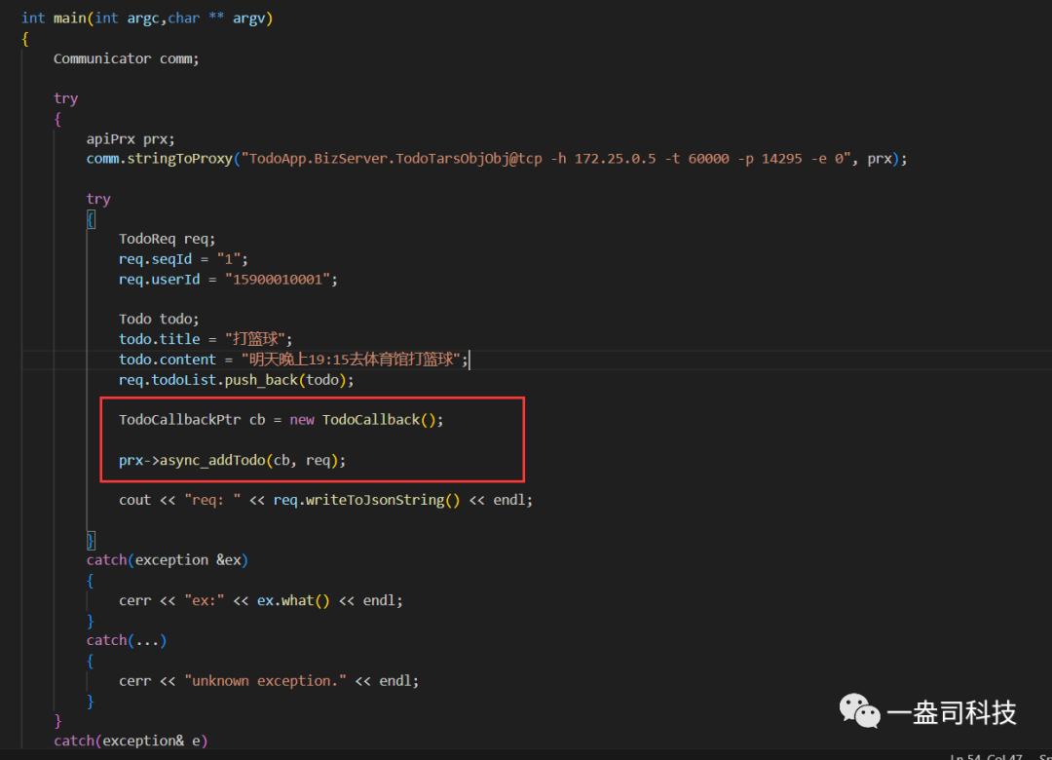Click the async_addTodo method call

point(212,461)
